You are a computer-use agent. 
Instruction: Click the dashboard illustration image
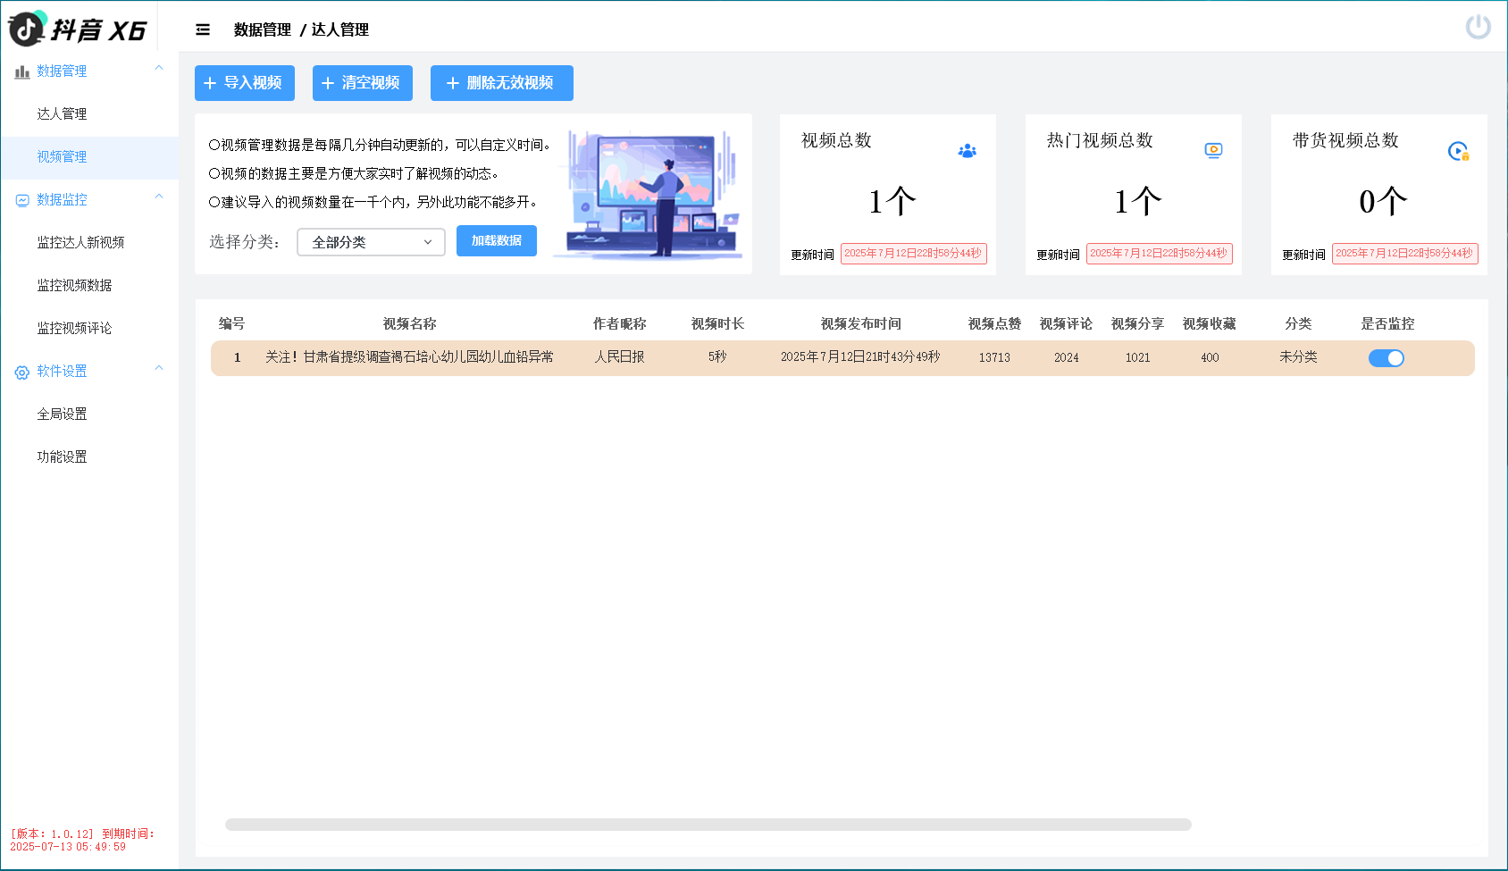(x=650, y=194)
